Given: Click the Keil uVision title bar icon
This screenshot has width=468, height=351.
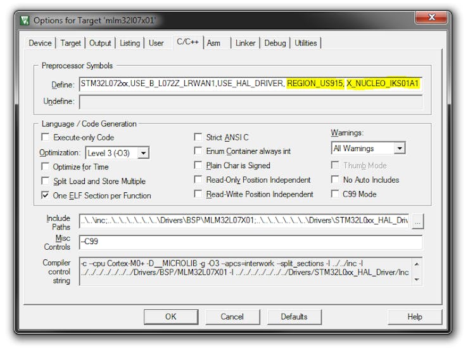Looking at the screenshot, I should tap(25, 20).
